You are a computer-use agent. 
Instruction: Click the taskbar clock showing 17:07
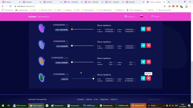click(x=183, y=106)
